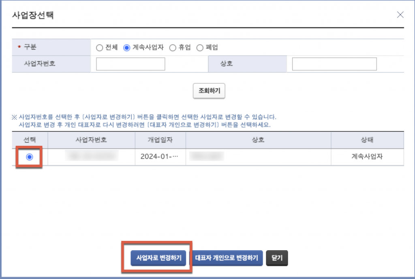Screen dimensions: 415x279
Task: Select the 계속사업자 radio option
Action: (127, 48)
